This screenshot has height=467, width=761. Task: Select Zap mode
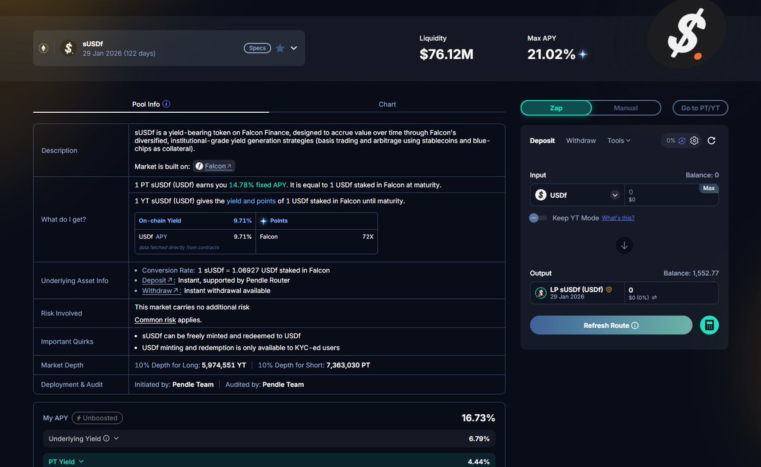[x=556, y=108]
